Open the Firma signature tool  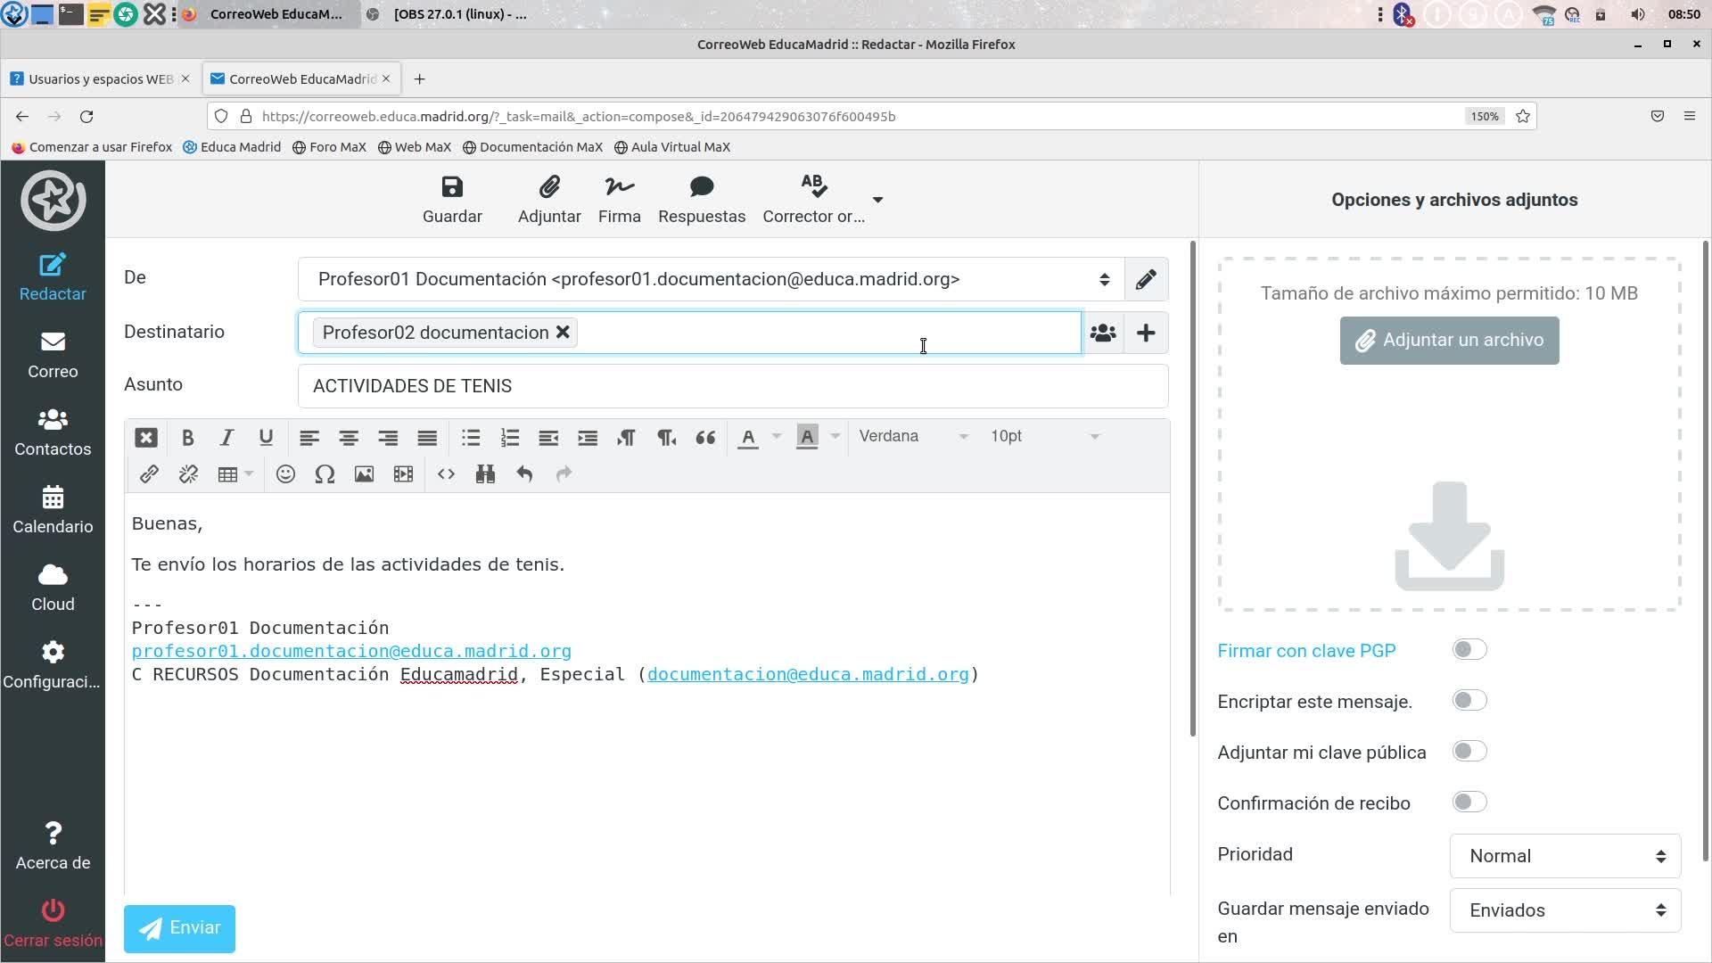tap(619, 188)
